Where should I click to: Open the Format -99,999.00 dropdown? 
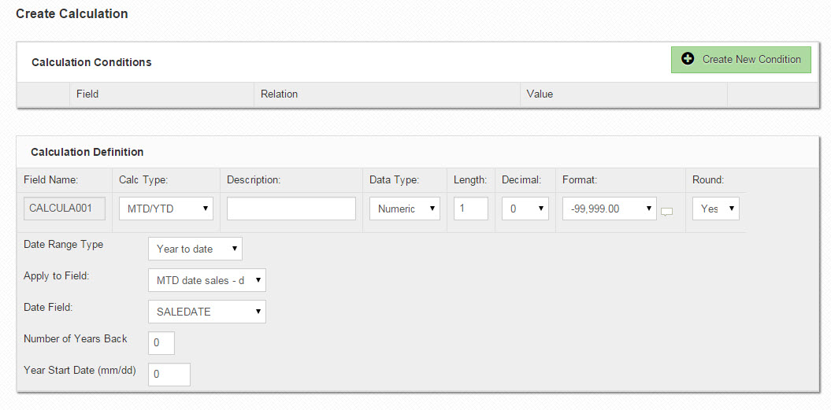pos(610,209)
